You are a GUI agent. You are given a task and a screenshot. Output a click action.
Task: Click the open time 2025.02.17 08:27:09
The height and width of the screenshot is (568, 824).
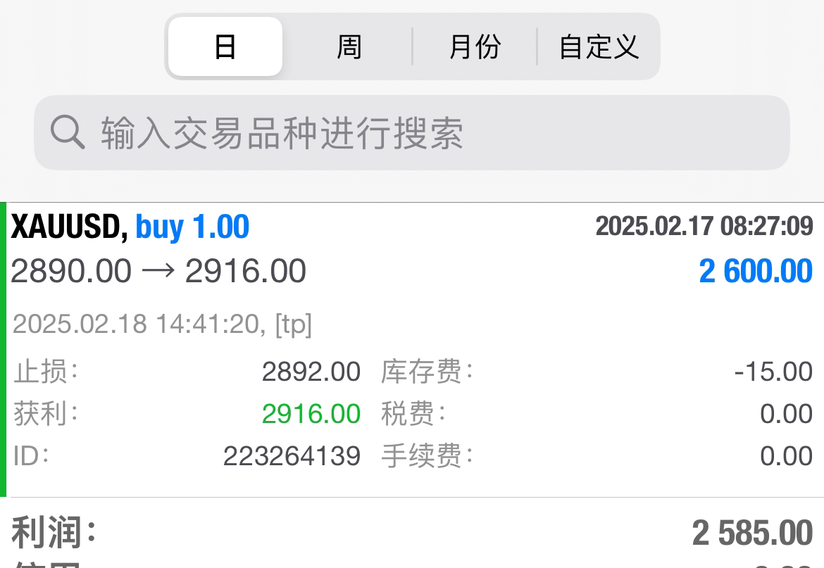[704, 226]
